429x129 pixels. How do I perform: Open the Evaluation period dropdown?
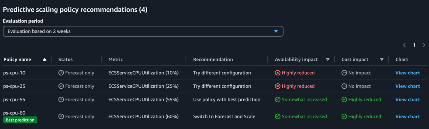[143, 31]
